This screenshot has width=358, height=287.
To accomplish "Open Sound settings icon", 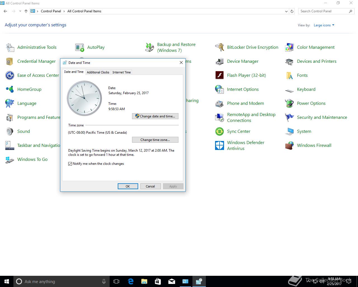I will coord(10,131).
